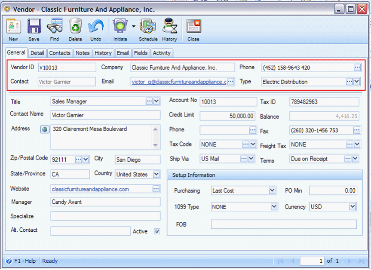Open the Country dropdown
This screenshot has height=270, width=371.
[156, 174]
